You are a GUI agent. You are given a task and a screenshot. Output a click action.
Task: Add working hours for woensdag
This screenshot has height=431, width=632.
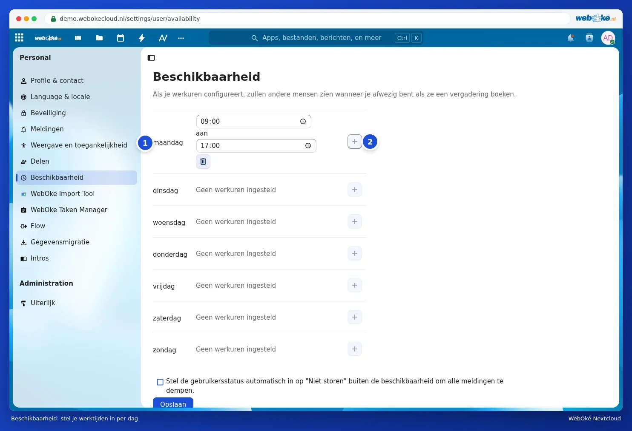point(355,221)
